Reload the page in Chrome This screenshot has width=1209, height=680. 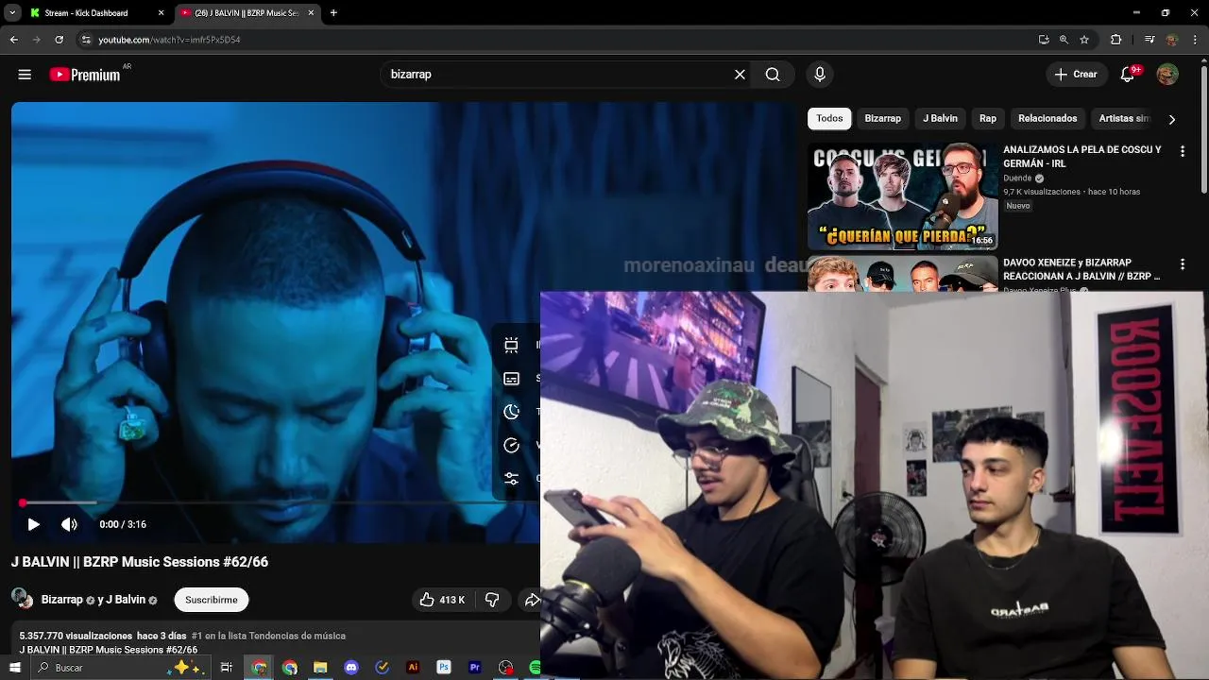click(x=59, y=40)
